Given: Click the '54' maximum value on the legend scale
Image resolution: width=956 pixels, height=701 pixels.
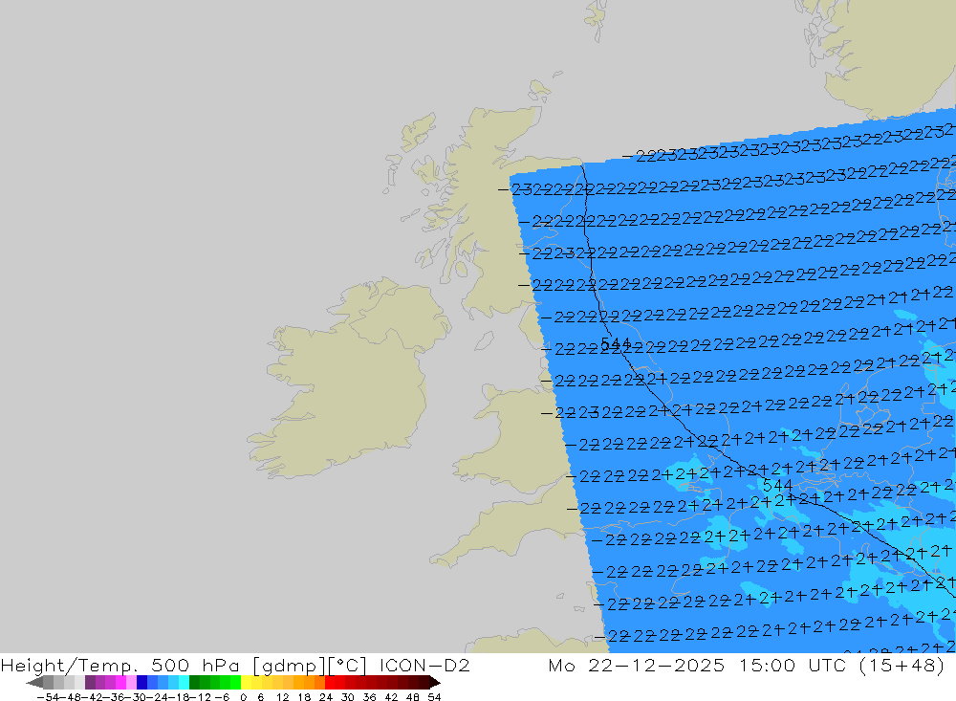Looking at the screenshot, I should [x=434, y=697].
